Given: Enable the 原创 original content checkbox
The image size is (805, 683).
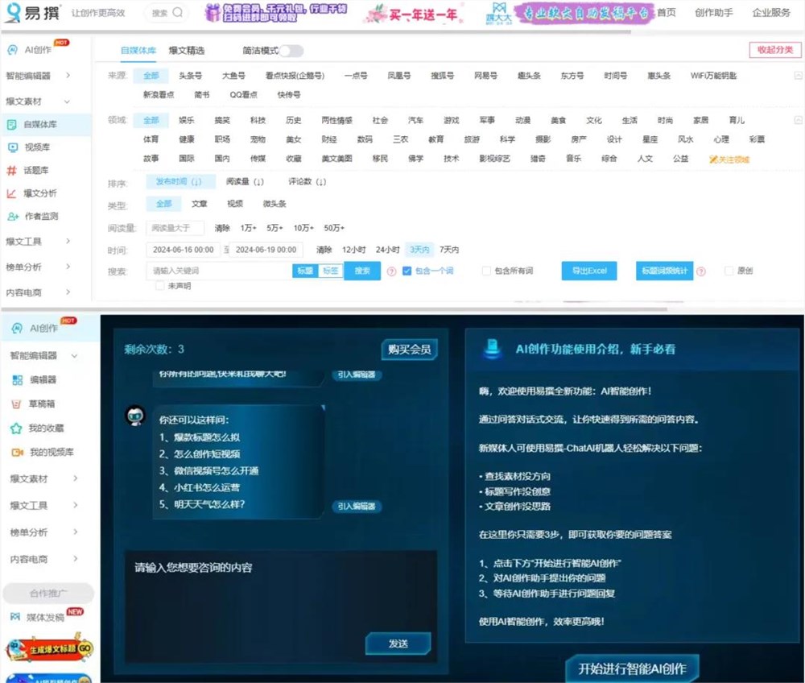Looking at the screenshot, I should click(x=727, y=271).
